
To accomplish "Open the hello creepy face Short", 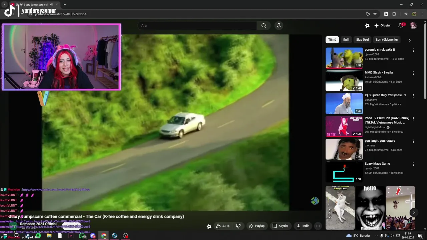I will coord(370,208).
